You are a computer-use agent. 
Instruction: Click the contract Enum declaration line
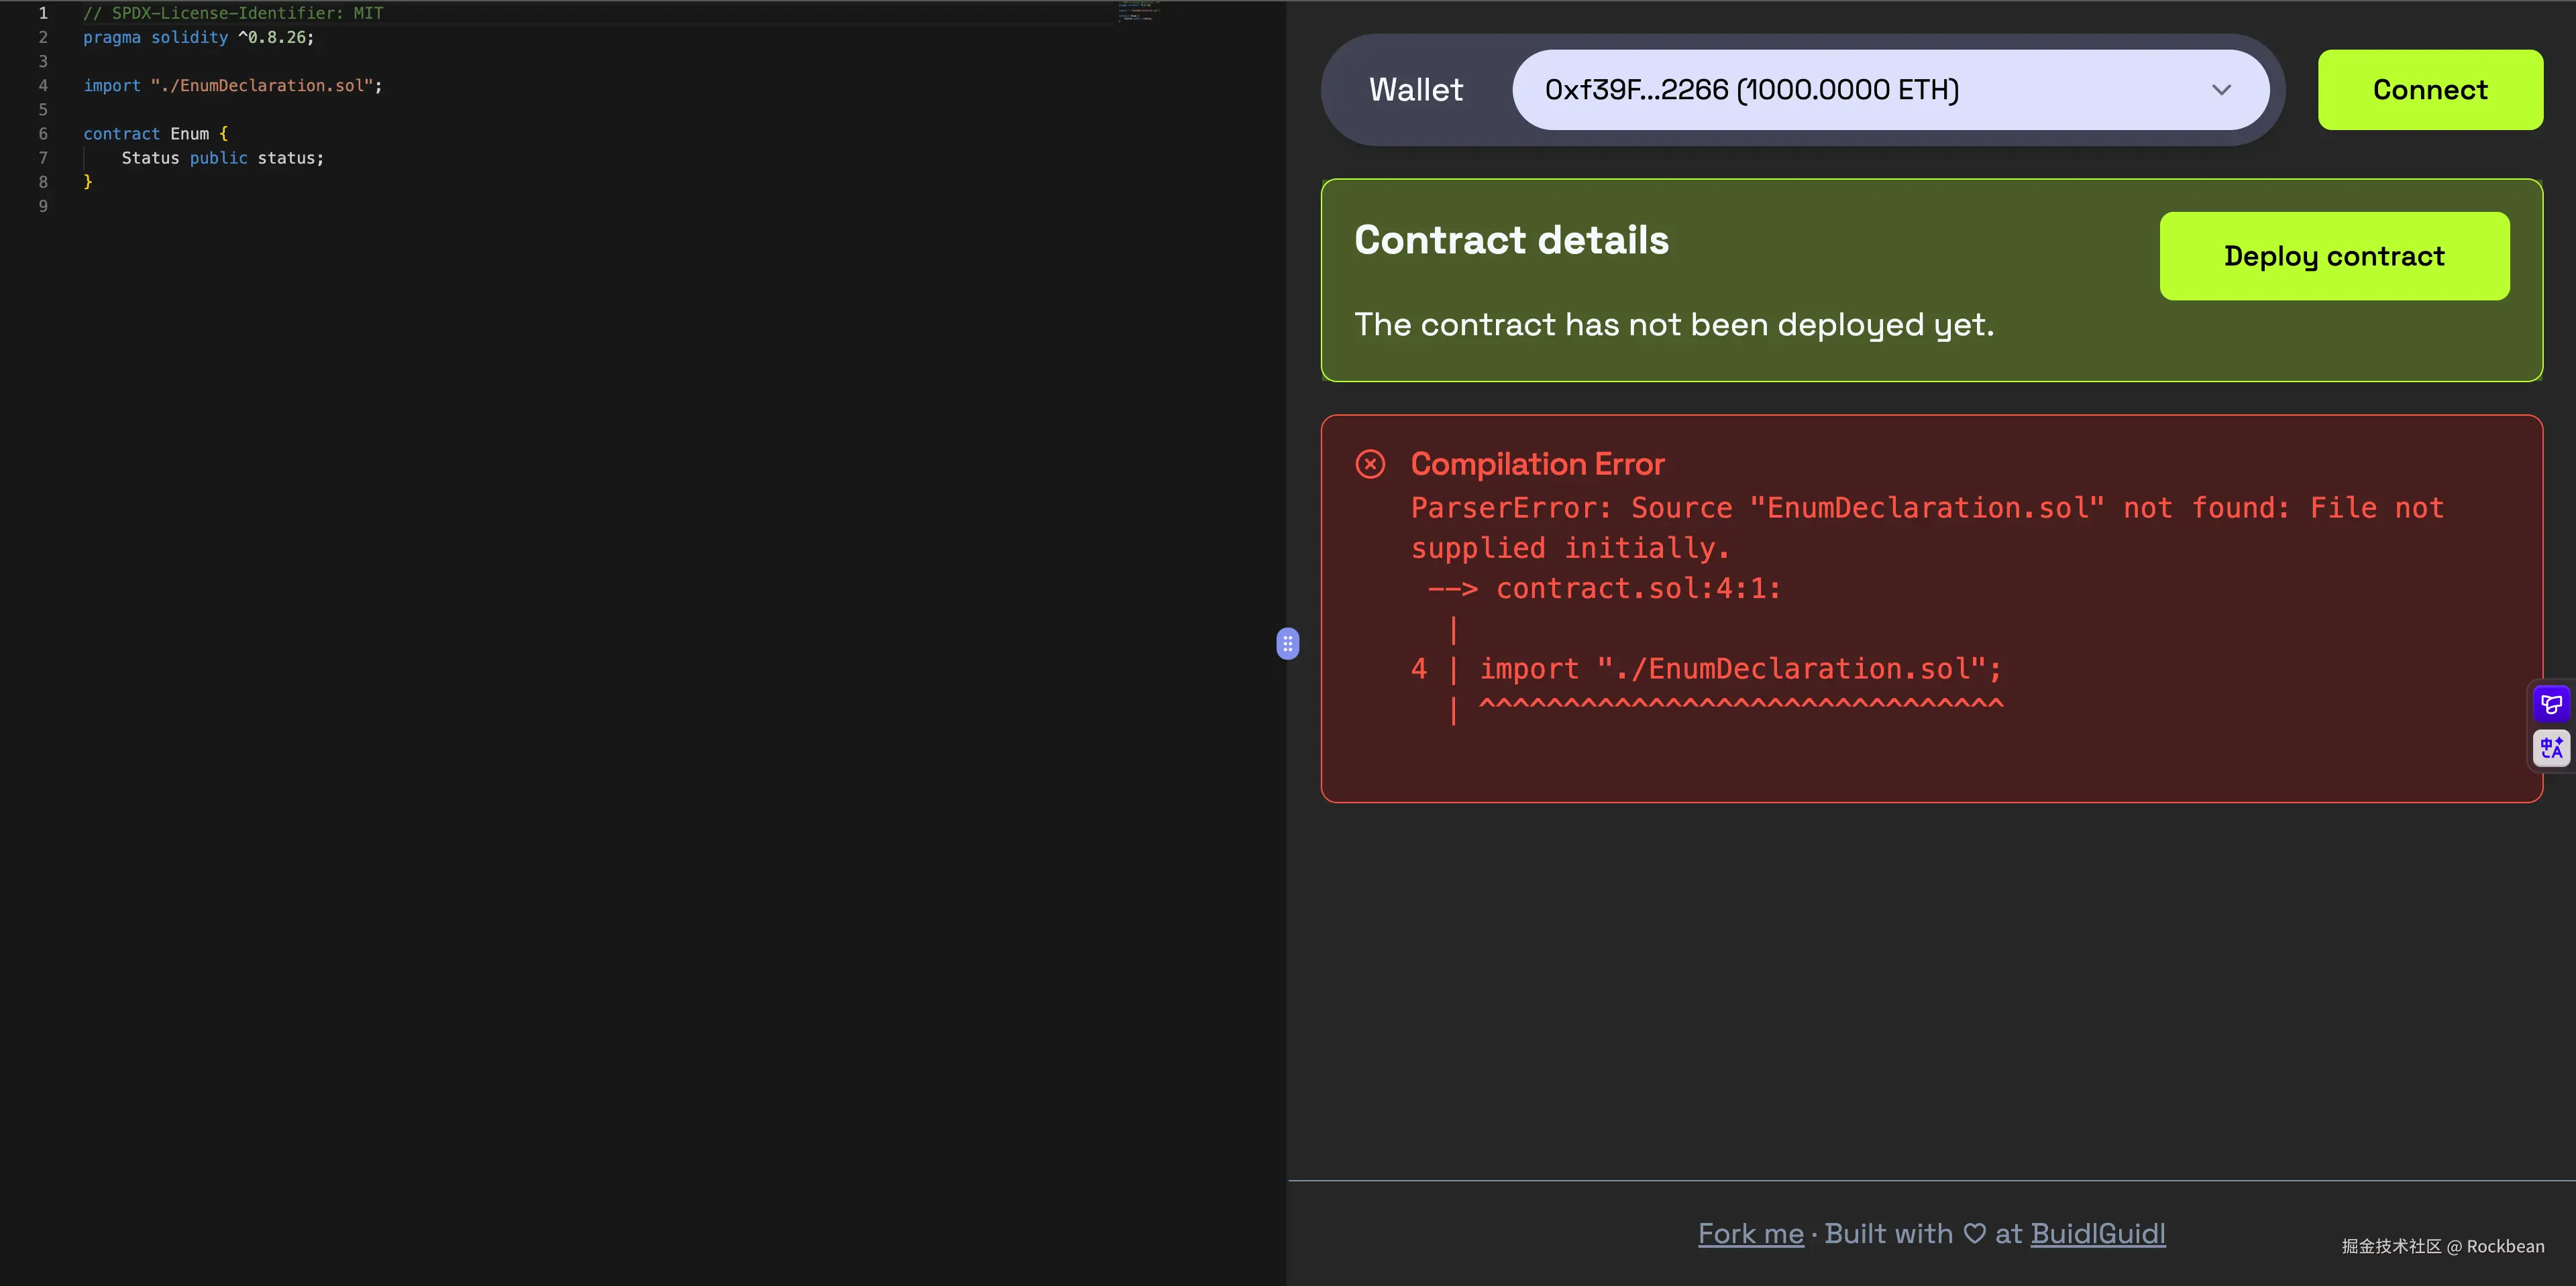pos(155,134)
